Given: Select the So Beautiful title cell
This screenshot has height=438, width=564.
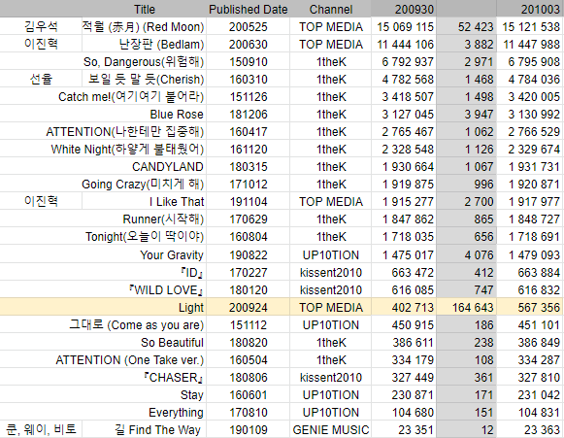Looking at the screenshot, I should click(172, 342).
